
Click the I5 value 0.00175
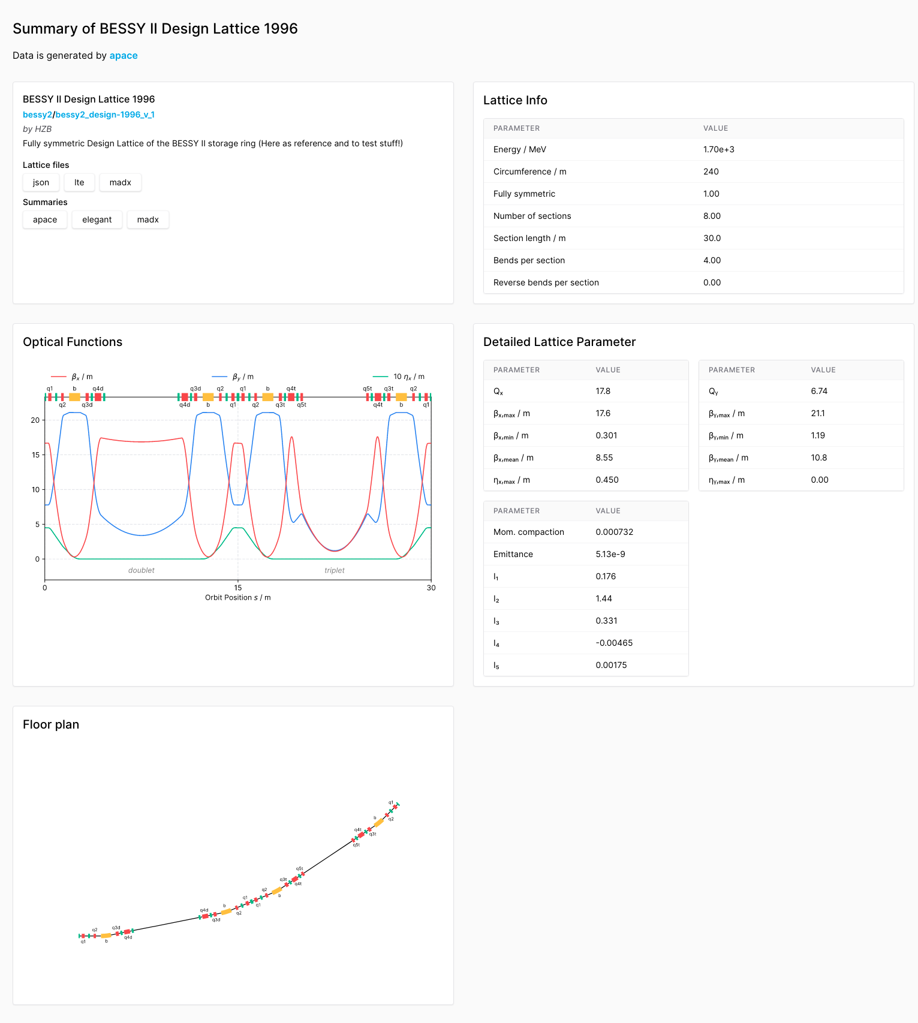[x=612, y=665]
